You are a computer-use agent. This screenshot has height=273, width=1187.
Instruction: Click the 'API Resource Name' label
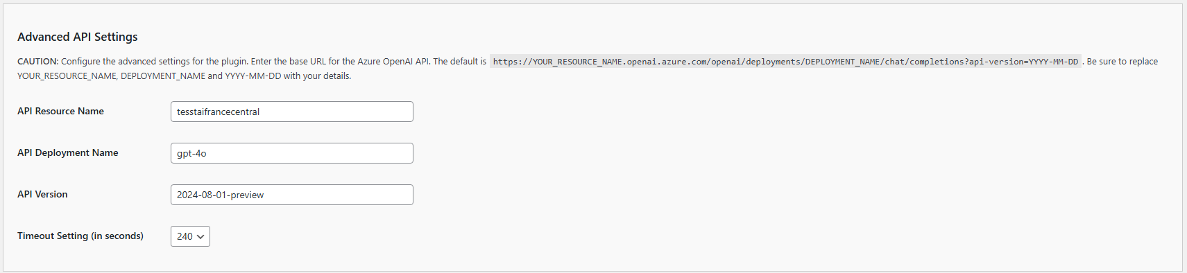click(x=60, y=111)
